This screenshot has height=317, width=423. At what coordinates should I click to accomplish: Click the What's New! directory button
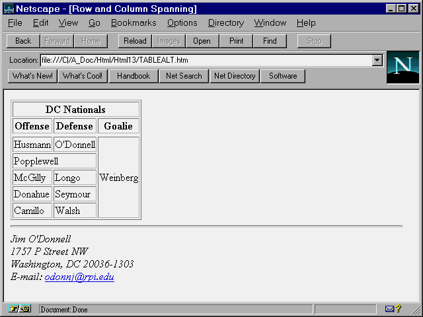[x=32, y=76]
